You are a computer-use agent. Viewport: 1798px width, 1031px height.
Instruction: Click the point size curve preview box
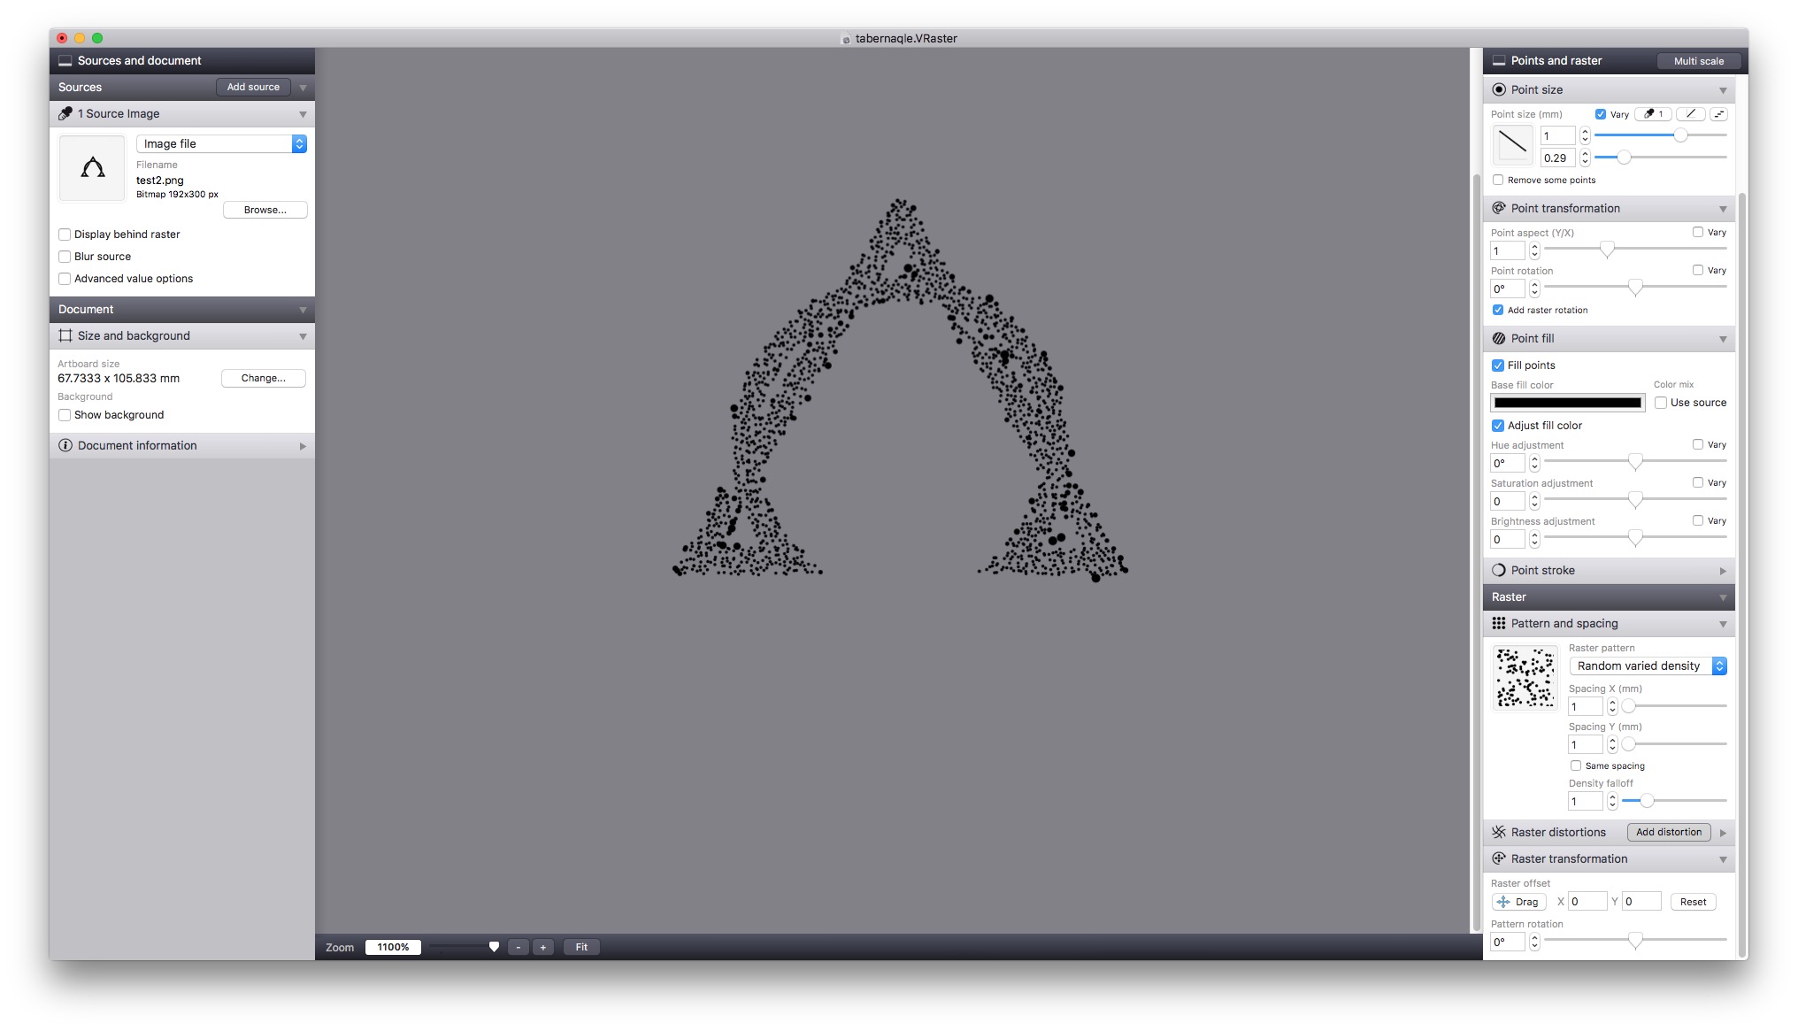tap(1512, 145)
